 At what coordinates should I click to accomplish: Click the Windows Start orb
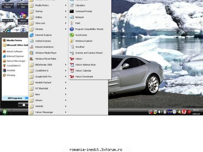(x=5, y=112)
